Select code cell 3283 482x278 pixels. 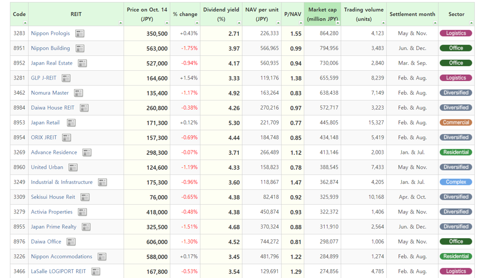[19, 33]
